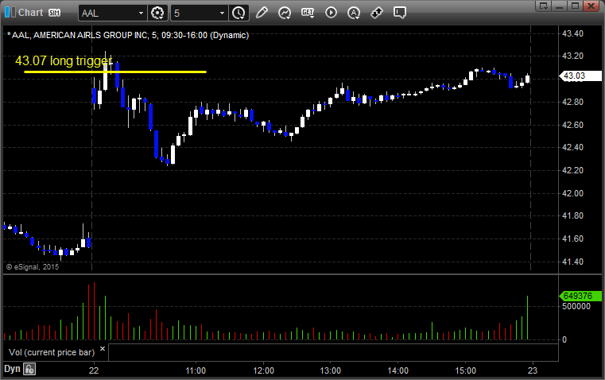Viewport: 605px width, 380px height.
Task: Click the 43.03 current price marker
Action: point(580,76)
